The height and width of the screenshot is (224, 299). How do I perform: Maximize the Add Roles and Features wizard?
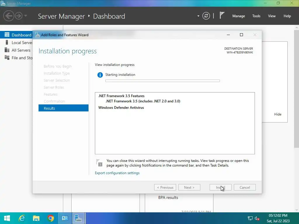click(x=241, y=35)
